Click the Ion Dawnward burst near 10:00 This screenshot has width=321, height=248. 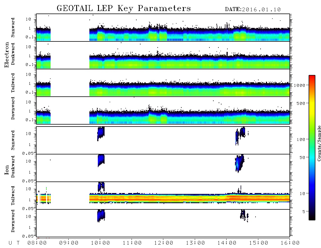click(101, 216)
